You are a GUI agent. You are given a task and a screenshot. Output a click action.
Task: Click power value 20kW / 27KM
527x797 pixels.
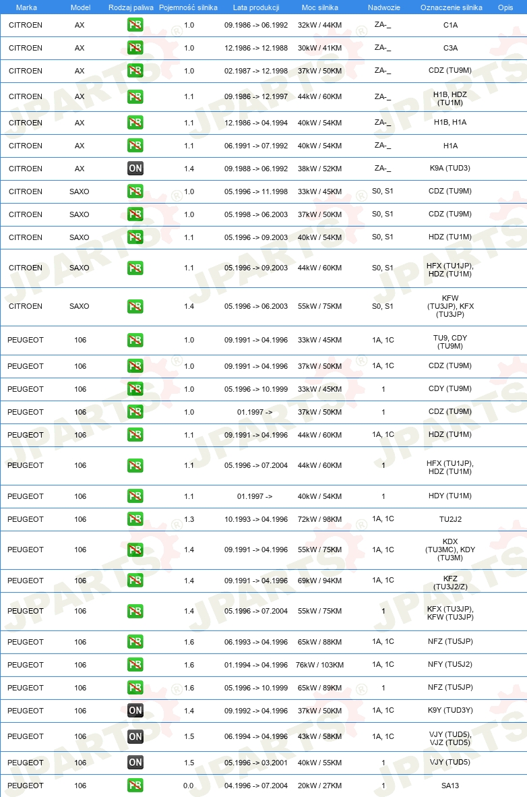(x=319, y=786)
